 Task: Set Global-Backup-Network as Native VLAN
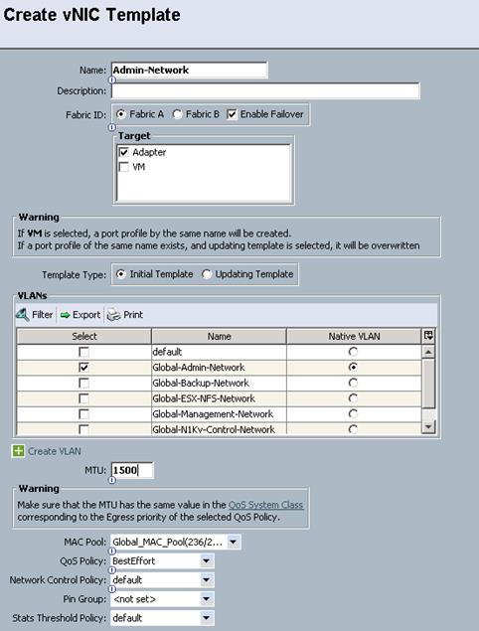click(353, 383)
